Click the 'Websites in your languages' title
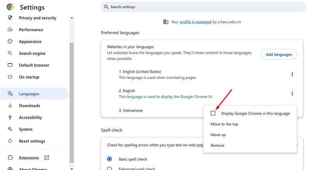Viewport: 318px width, 170px height. click(x=130, y=47)
